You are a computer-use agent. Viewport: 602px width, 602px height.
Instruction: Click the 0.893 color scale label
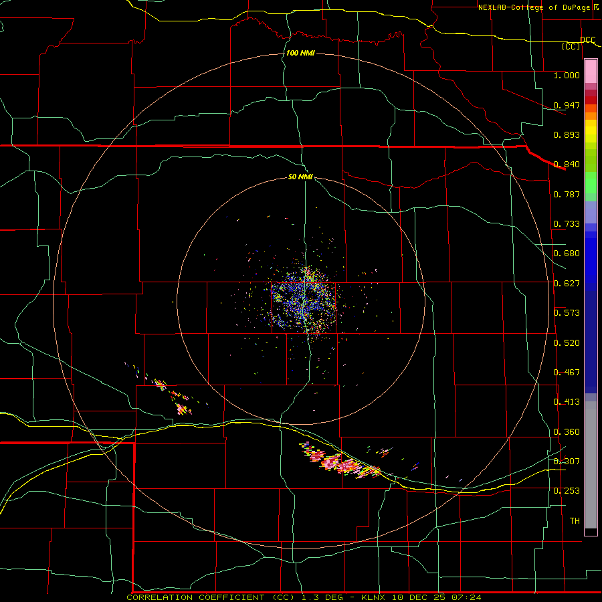pyautogui.click(x=567, y=134)
